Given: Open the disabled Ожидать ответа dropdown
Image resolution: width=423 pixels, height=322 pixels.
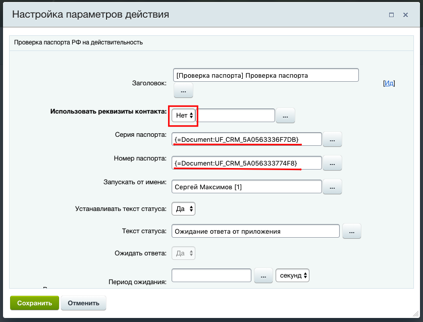Looking at the screenshot, I should [x=183, y=253].
